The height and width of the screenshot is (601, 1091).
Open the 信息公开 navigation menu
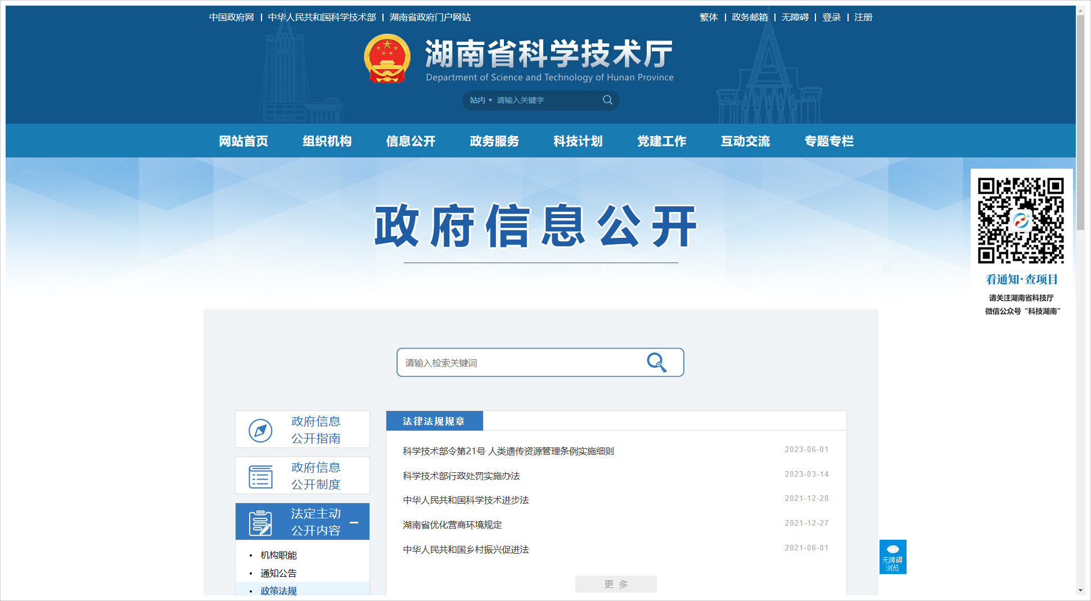point(411,141)
